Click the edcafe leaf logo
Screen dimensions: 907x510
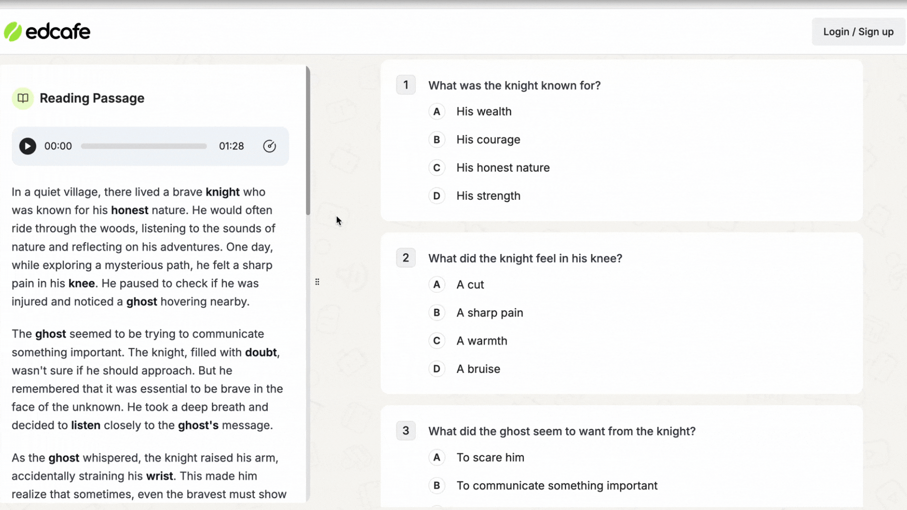(13, 32)
